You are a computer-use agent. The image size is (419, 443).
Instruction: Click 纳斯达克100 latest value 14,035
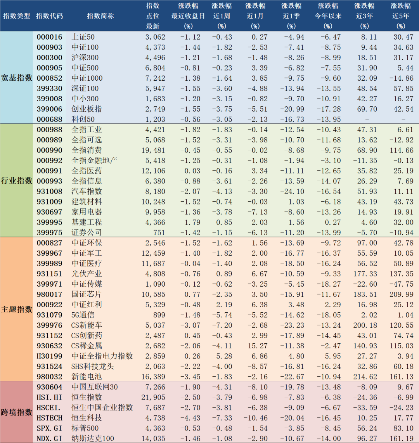[x=153, y=439]
